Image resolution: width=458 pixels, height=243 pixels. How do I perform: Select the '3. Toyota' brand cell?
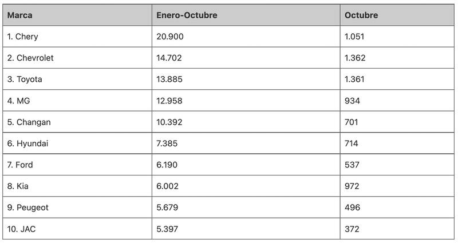point(25,79)
